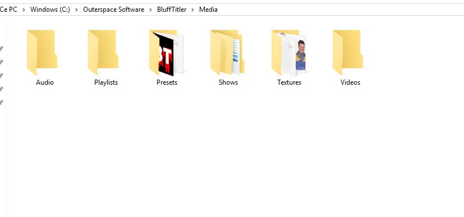The image size is (464, 217).
Task: Expand chevron after Outerspace Software in breadcrumb
Action: [150, 10]
